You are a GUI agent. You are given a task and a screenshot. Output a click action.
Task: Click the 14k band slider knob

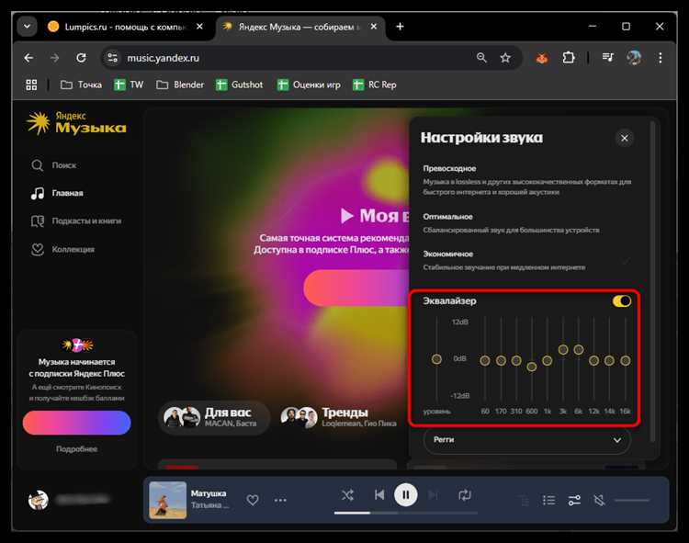(x=609, y=361)
